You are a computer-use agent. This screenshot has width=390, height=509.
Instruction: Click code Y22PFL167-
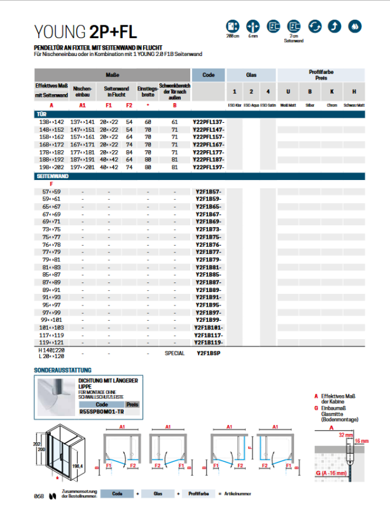[209, 145]
